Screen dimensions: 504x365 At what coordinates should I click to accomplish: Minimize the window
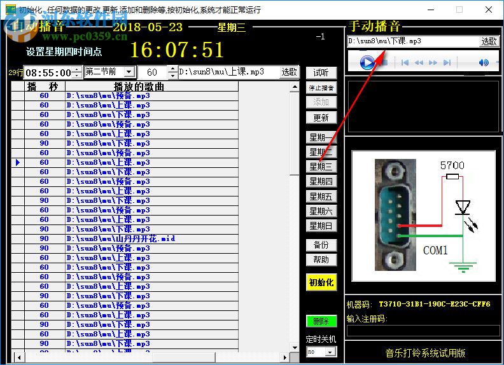click(431, 10)
